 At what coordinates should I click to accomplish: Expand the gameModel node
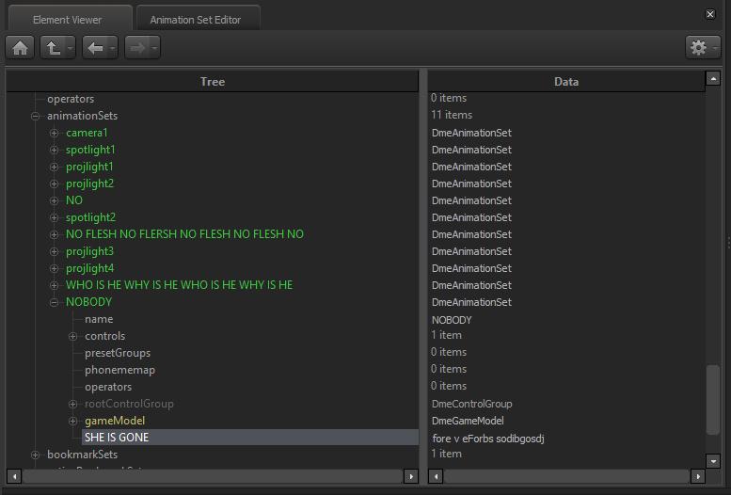click(73, 421)
